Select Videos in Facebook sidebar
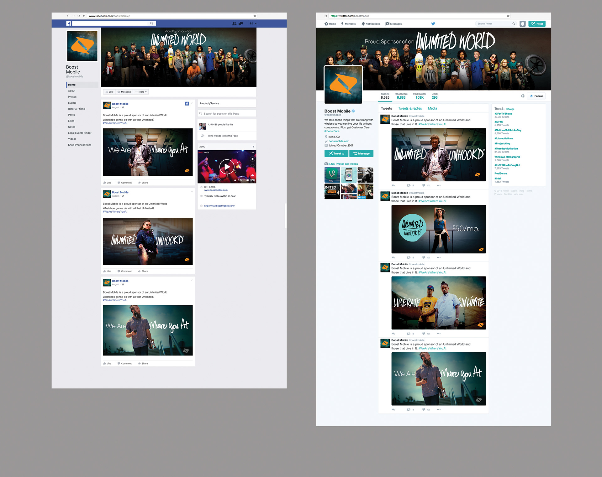Screen dimensions: 602x477 point(72,139)
